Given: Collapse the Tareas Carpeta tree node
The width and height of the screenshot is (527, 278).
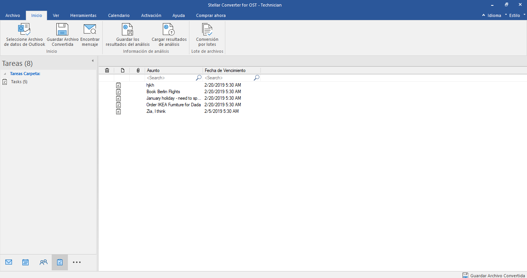Looking at the screenshot, I should tap(5, 74).
